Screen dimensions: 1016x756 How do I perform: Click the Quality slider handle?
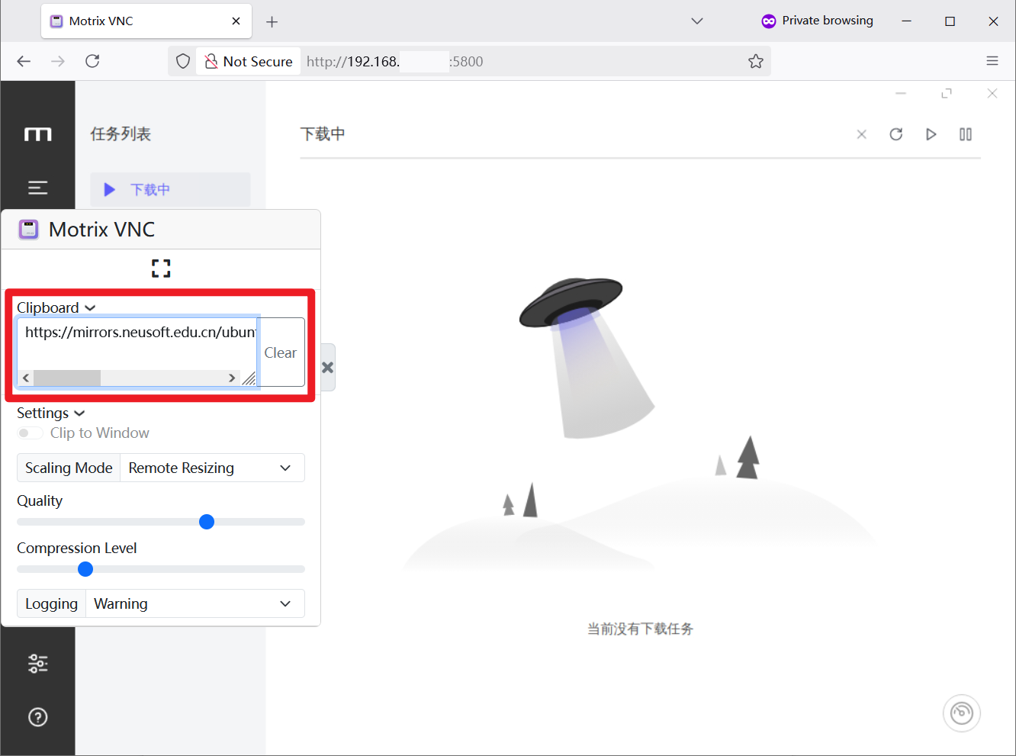(207, 522)
